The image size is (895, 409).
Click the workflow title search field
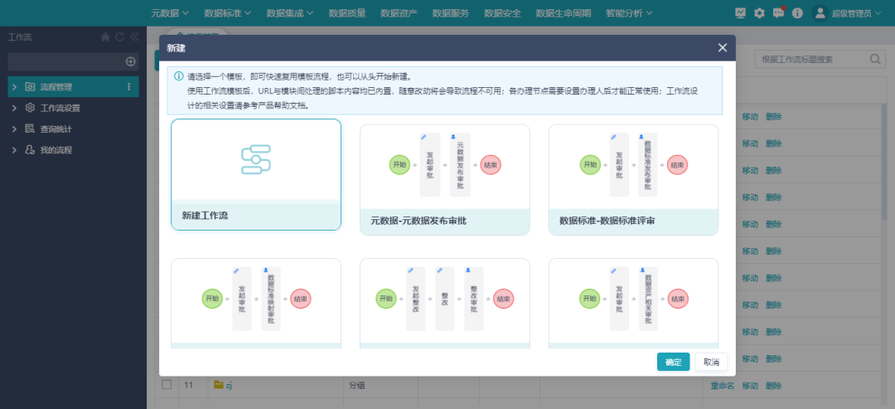click(810, 60)
